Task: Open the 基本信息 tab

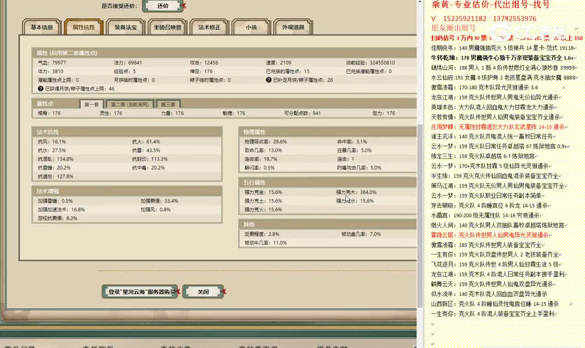Action: (x=42, y=27)
